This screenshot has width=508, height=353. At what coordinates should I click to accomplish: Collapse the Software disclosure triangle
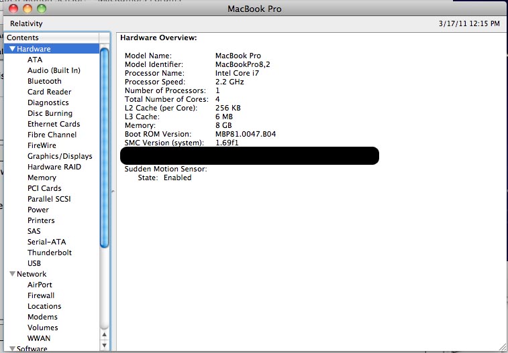pyautogui.click(x=12, y=349)
